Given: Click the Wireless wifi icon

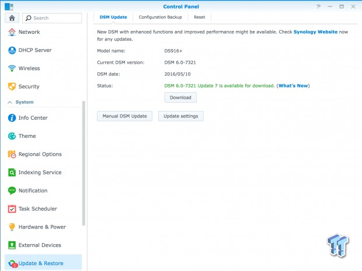Looking at the screenshot, I should 12,68.
